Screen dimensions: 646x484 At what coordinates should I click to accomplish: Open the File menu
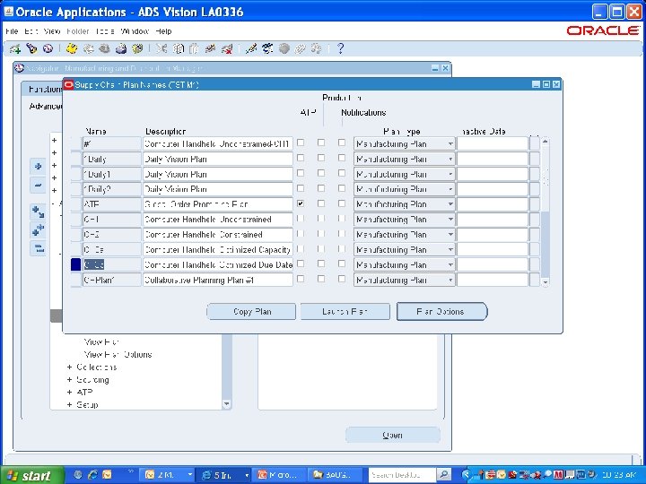click(x=12, y=31)
